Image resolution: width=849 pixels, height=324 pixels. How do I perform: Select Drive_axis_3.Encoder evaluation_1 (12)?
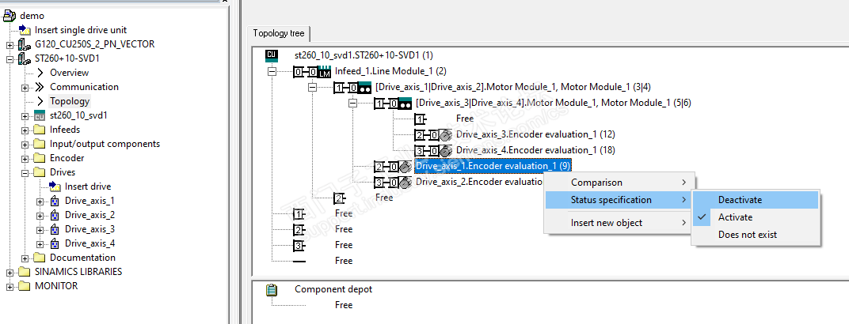point(535,134)
